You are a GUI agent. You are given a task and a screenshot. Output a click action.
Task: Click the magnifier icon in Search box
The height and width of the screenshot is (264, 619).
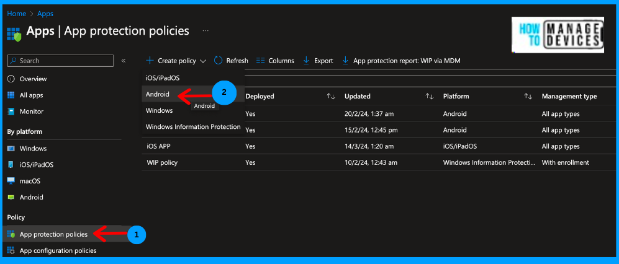click(14, 61)
